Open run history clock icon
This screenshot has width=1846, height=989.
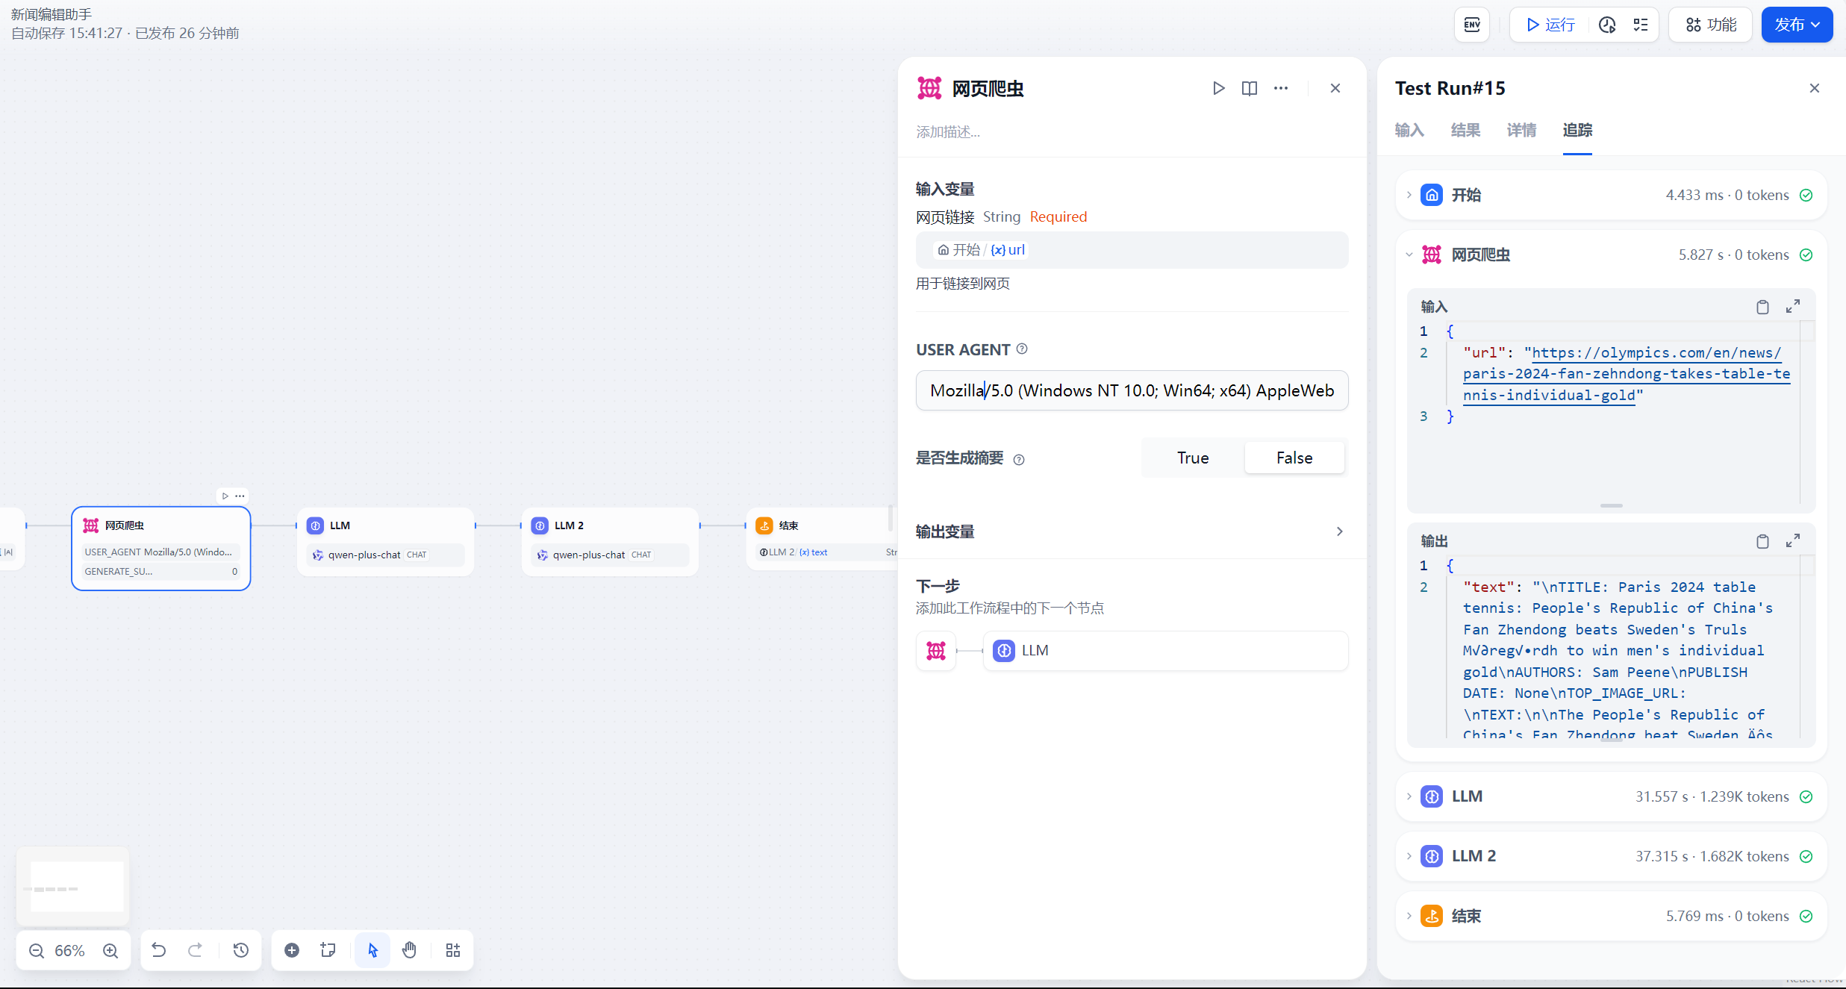1607,25
